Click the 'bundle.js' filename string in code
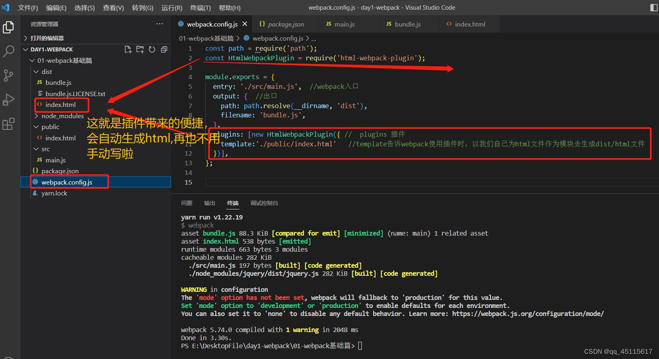The width and height of the screenshot is (659, 359). coord(281,115)
